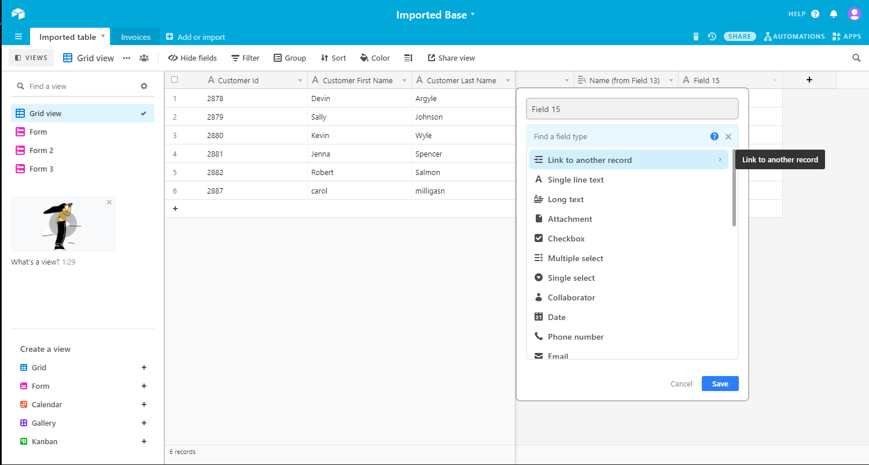Switch to the Invoices table tab

point(136,36)
